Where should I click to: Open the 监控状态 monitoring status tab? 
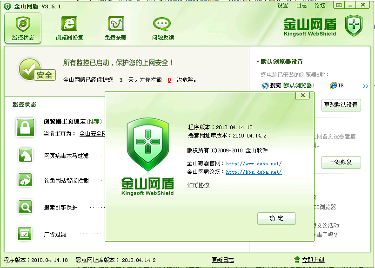coord(23,28)
